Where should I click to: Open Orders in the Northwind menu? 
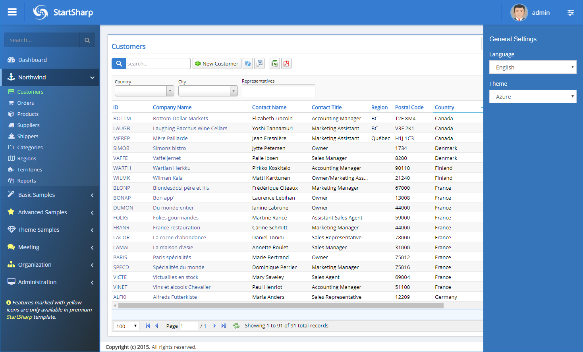click(x=25, y=103)
